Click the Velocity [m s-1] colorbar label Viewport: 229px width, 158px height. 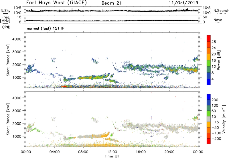(x=224, y=119)
